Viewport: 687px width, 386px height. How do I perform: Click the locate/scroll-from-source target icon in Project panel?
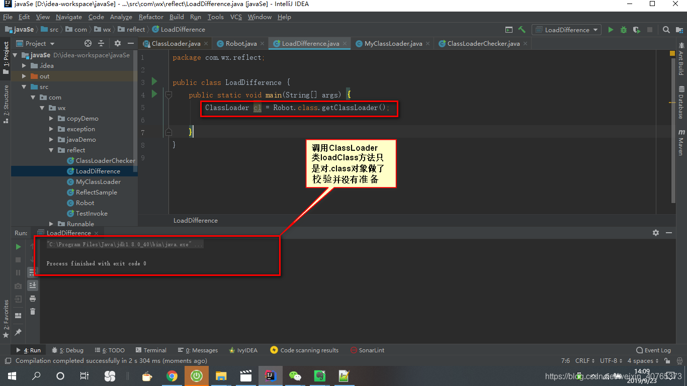88,43
